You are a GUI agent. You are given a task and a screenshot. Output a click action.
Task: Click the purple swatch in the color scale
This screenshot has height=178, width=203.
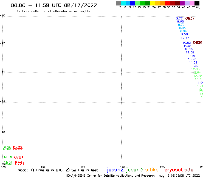tap(182, 3)
